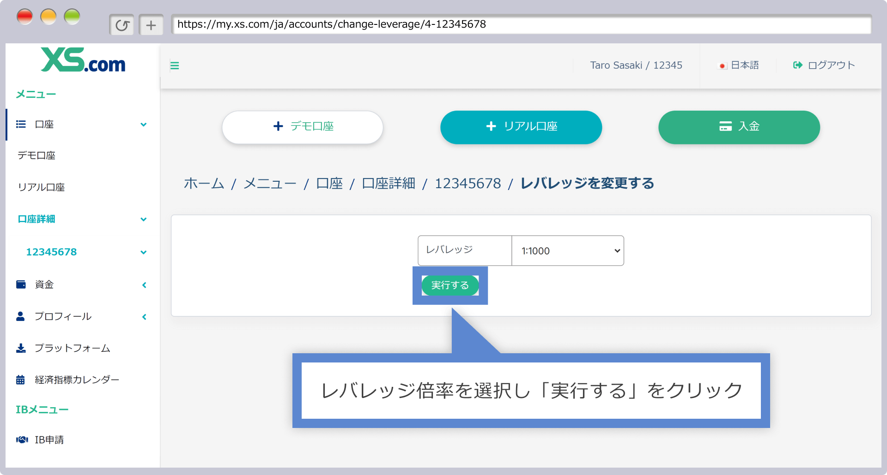
Task: Open 経済指標カレンダー sidebar item
Action: (x=77, y=380)
